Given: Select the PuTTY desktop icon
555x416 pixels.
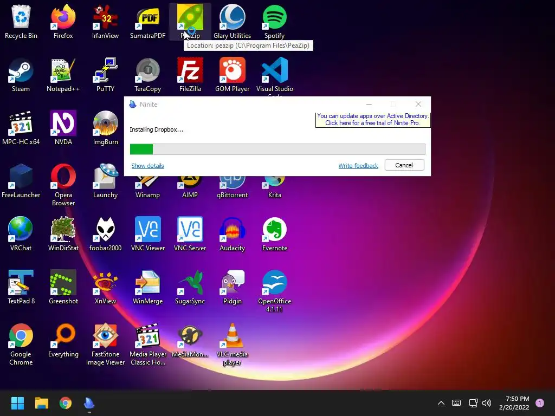Looking at the screenshot, I should (105, 75).
